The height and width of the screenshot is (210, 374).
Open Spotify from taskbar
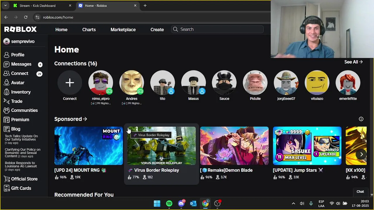[x=169, y=203]
